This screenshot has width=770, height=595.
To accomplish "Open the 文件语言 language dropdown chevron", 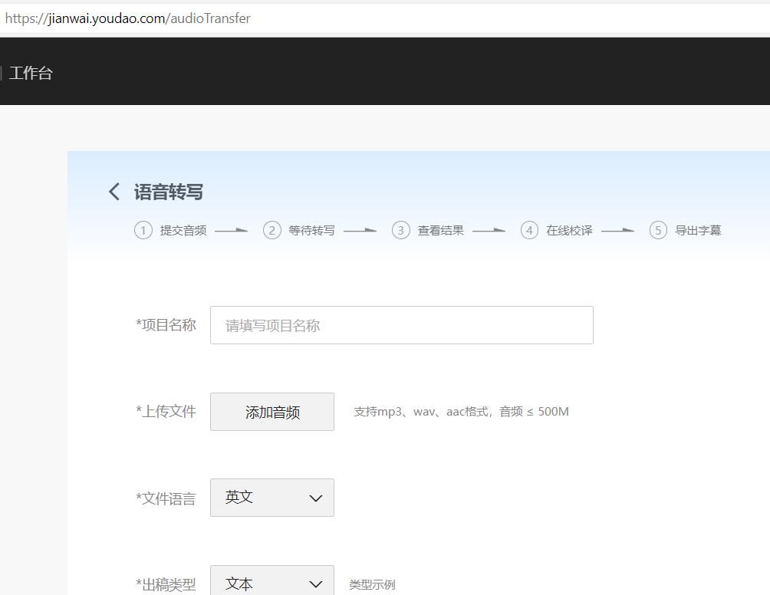I will (x=314, y=498).
